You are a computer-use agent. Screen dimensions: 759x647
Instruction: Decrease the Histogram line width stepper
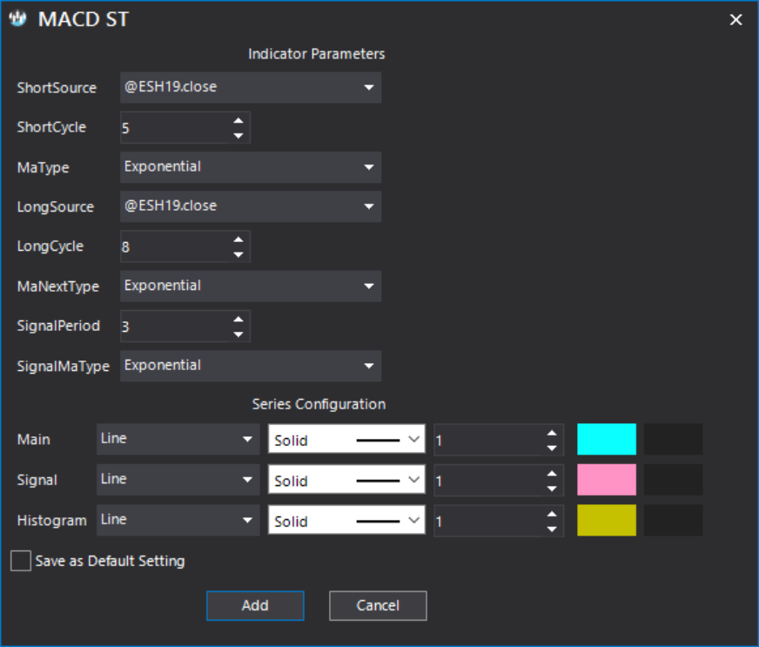coord(552,529)
